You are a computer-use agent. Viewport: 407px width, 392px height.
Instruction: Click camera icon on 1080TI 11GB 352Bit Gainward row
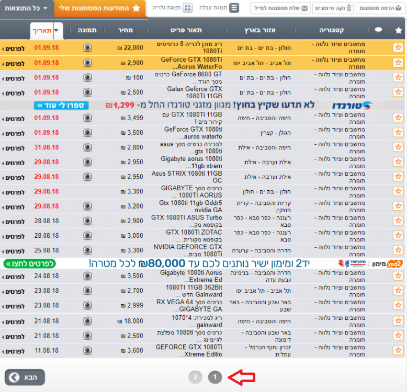87,291
